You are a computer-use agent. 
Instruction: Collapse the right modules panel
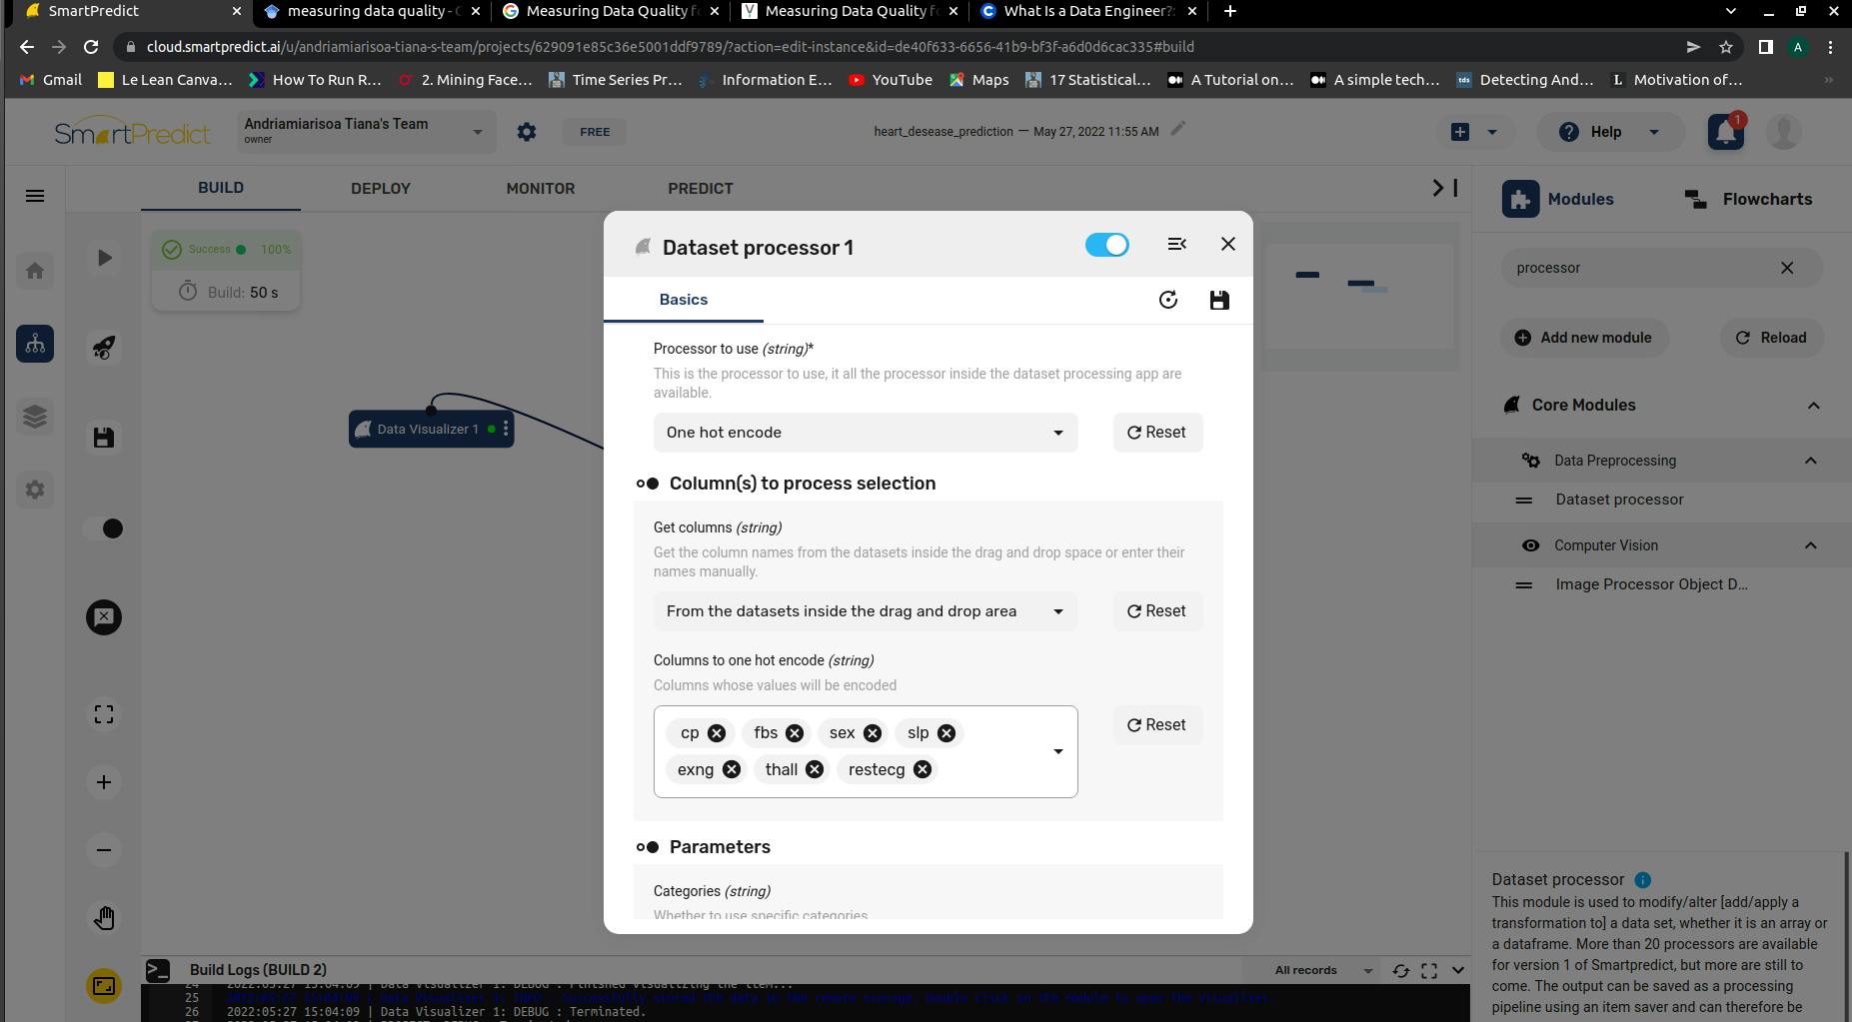click(1445, 188)
